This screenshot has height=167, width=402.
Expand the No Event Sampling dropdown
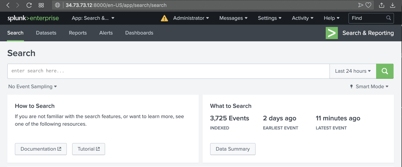[x=33, y=87]
